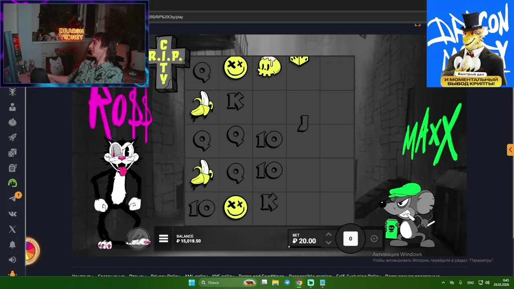
Task: Expand the system tray hidden icons
Action: click(x=443, y=283)
